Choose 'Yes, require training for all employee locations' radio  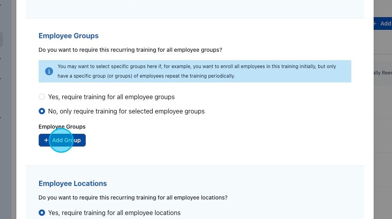42,213
